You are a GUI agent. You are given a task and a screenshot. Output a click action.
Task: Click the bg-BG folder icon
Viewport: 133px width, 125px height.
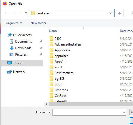(x=51, y=79)
